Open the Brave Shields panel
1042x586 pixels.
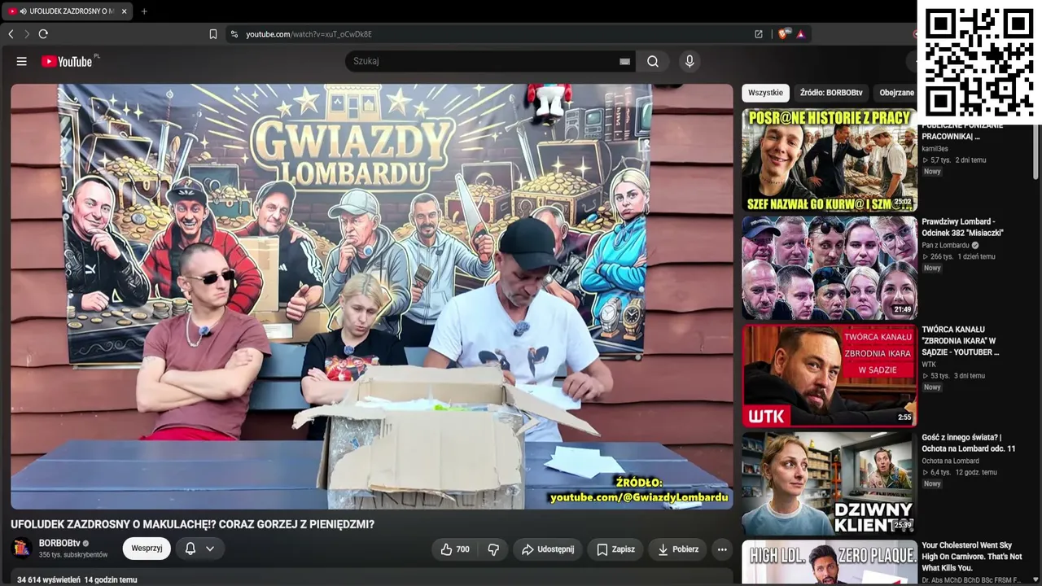point(783,34)
